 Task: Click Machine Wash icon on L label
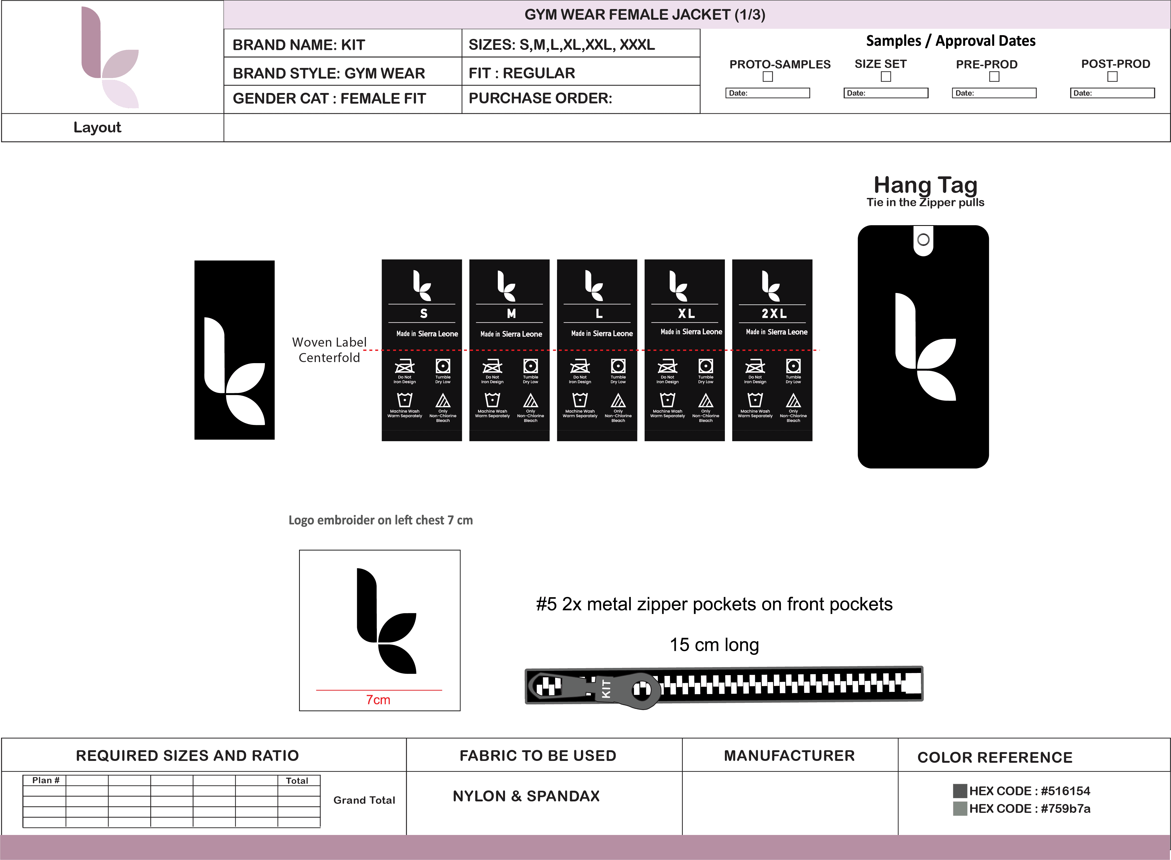click(x=580, y=400)
